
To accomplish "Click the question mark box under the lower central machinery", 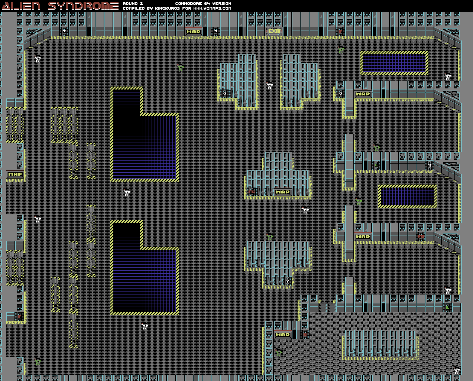I will pos(287,281).
